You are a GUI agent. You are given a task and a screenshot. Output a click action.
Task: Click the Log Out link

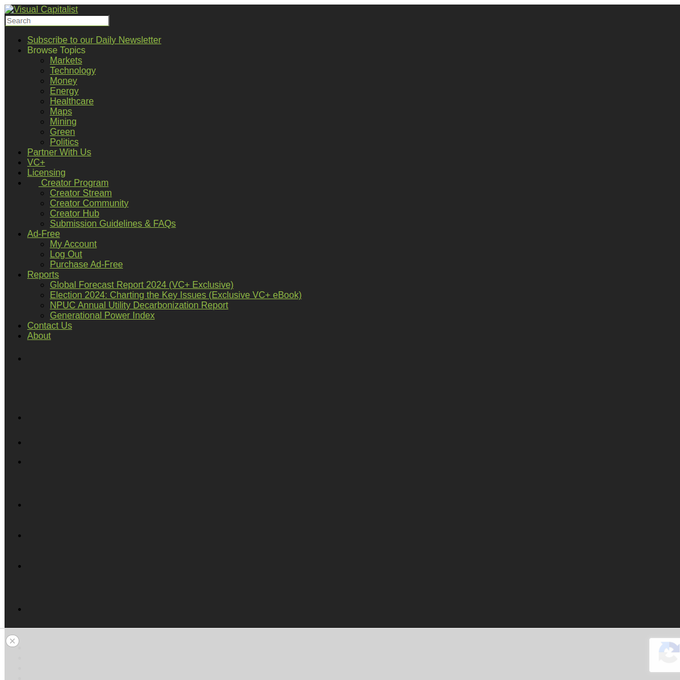click(x=66, y=254)
